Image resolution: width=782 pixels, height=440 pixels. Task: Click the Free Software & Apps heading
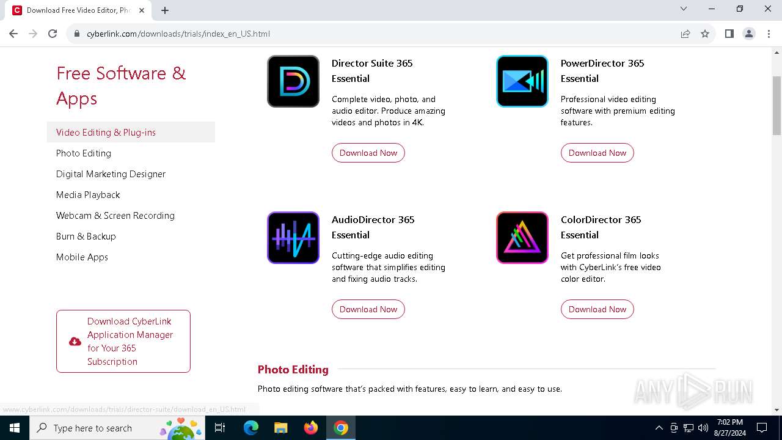coord(121,86)
